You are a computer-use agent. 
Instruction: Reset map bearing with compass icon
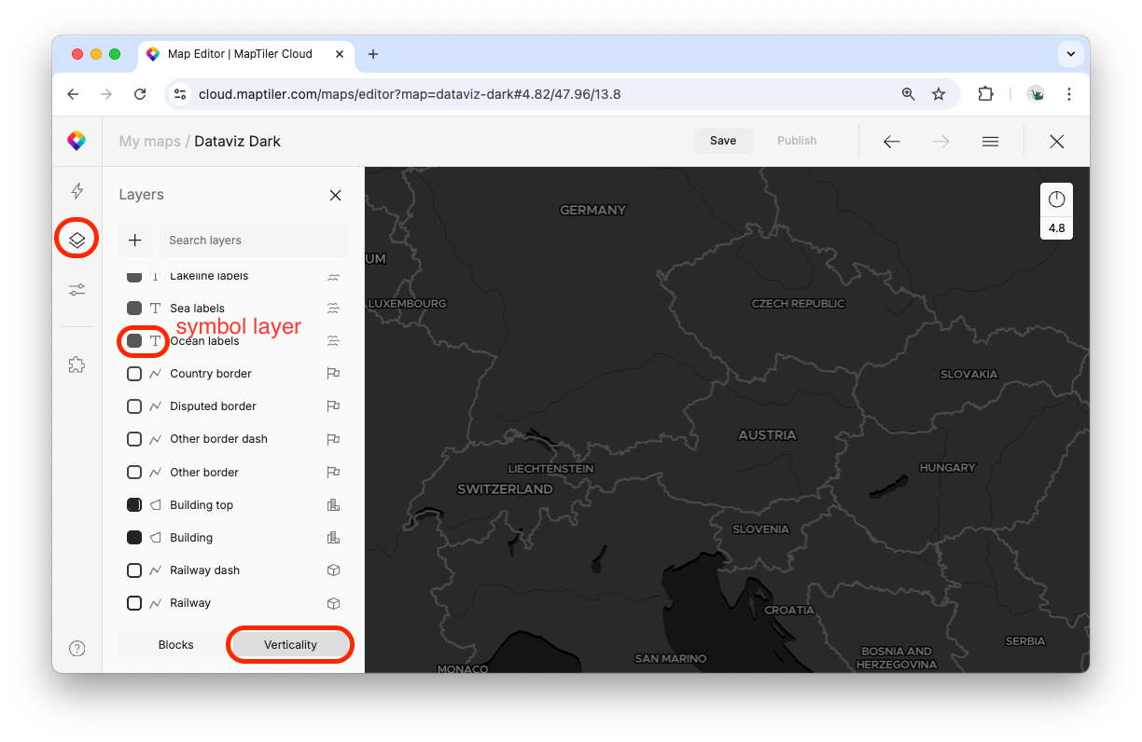(1056, 199)
